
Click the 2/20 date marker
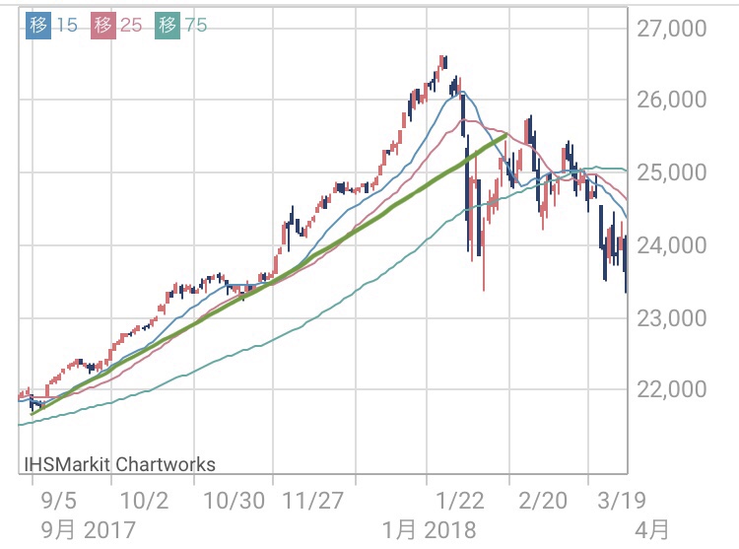(544, 500)
